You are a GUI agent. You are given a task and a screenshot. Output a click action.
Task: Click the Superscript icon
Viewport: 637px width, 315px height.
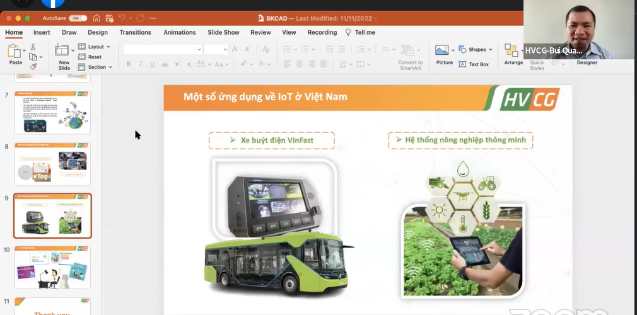177,64
